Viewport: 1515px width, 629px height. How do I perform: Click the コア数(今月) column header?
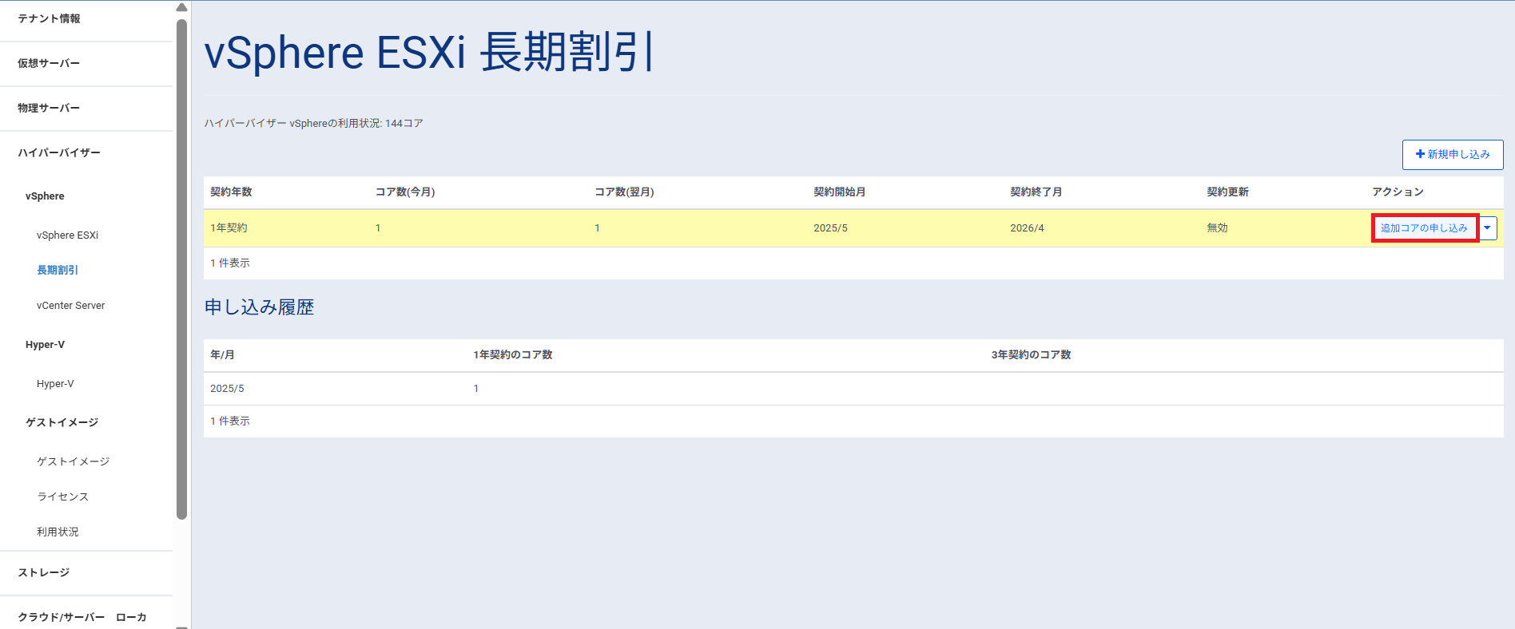[x=405, y=192]
